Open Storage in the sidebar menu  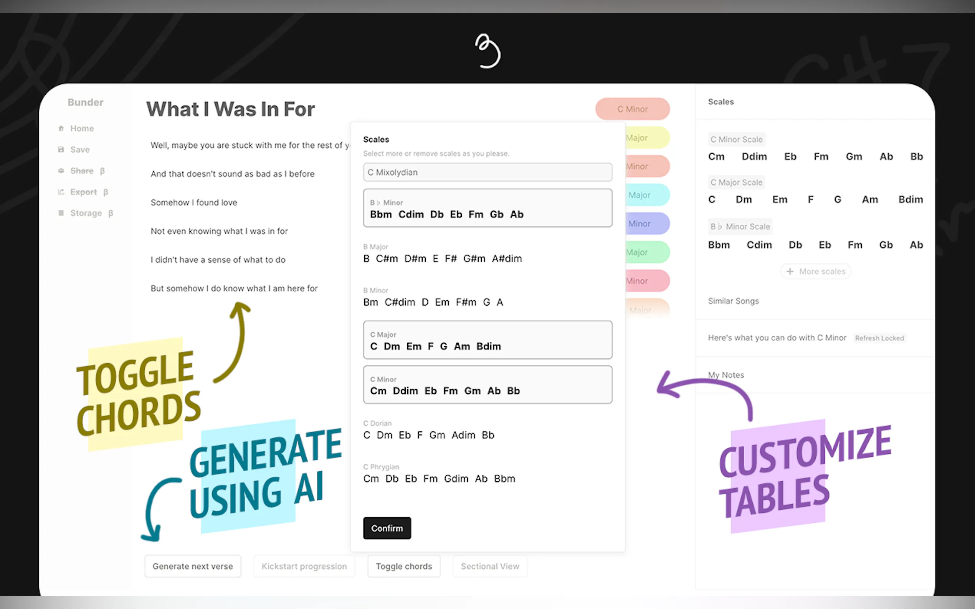(x=86, y=213)
